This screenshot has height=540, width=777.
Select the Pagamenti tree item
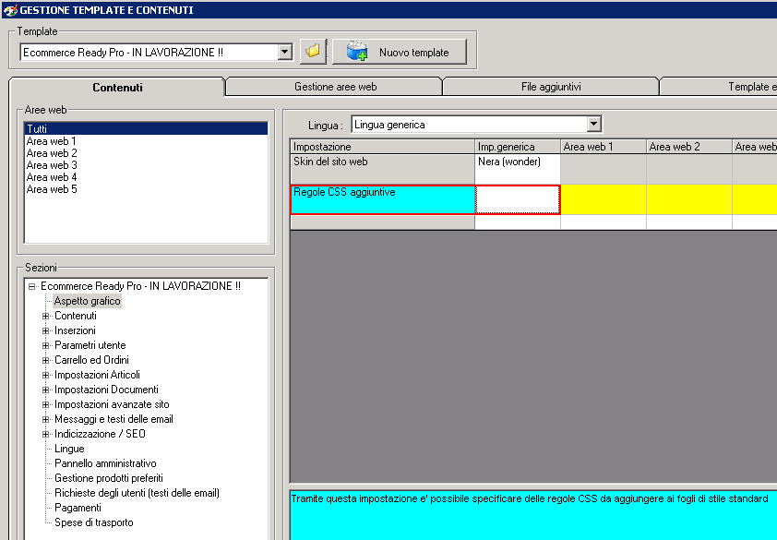click(78, 508)
